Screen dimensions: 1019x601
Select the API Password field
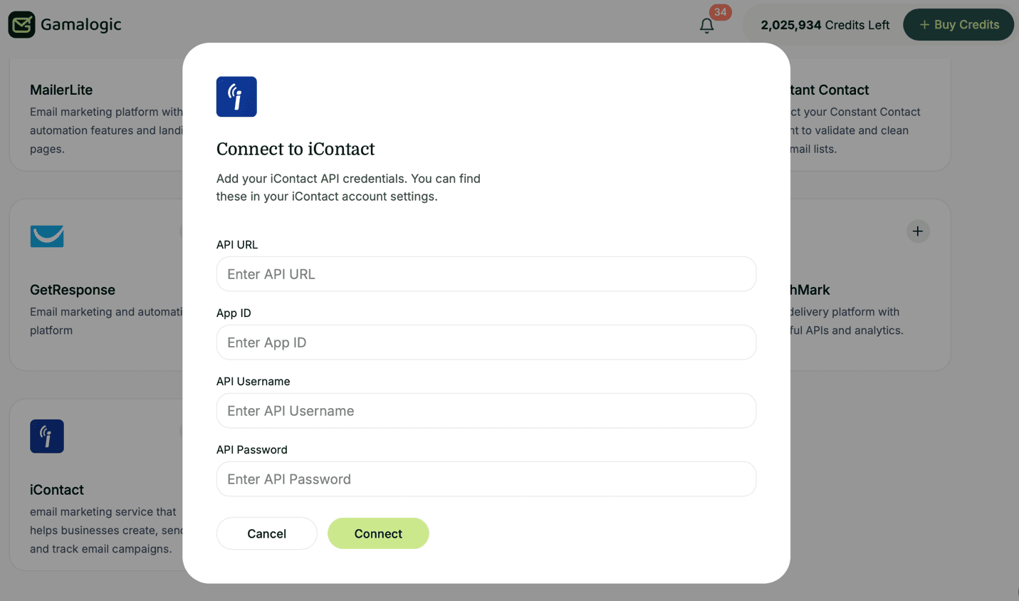tap(486, 479)
